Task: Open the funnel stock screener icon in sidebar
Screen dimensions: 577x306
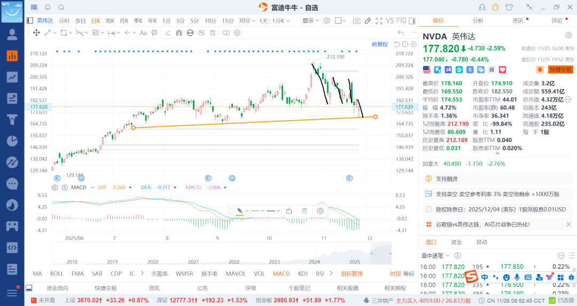Action: click(x=12, y=120)
